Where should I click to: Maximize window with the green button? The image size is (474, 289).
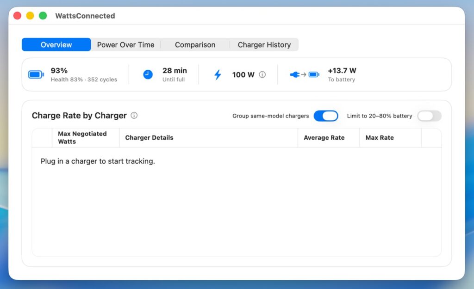[x=43, y=15]
